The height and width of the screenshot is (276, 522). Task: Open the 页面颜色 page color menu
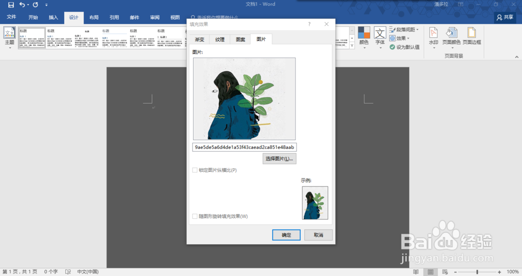[451, 37]
